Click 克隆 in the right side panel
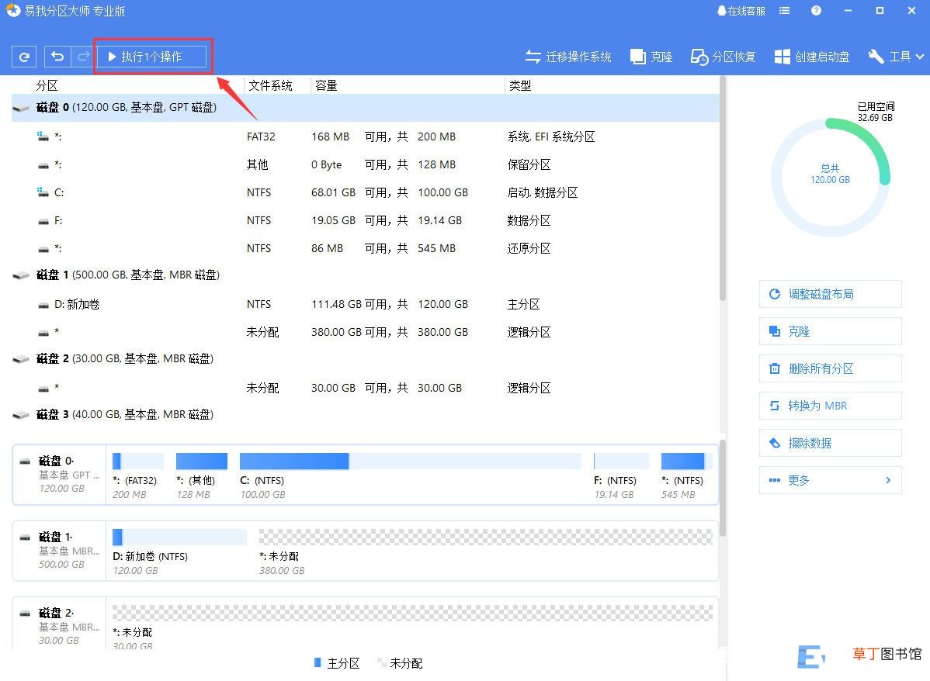The height and width of the screenshot is (681, 930). pos(830,331)
